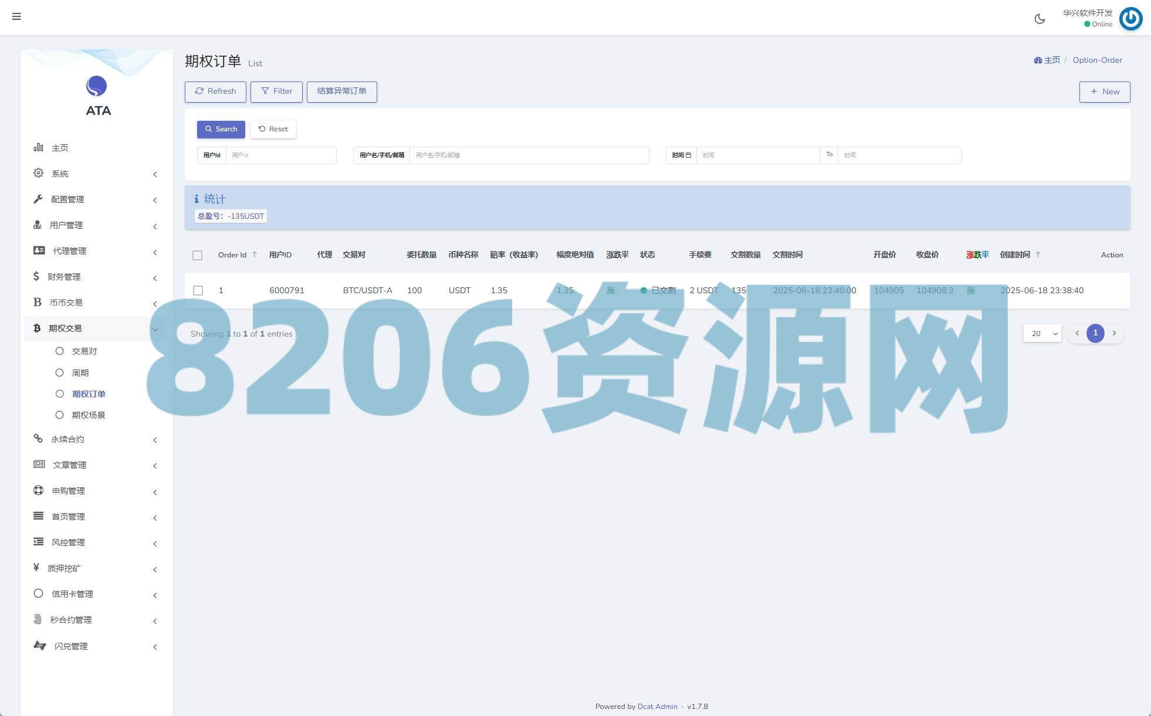The width and height of the screenshot is (1151, 716).
Task: Click the hamburger menu icon
Action: (x=16, y=16)
